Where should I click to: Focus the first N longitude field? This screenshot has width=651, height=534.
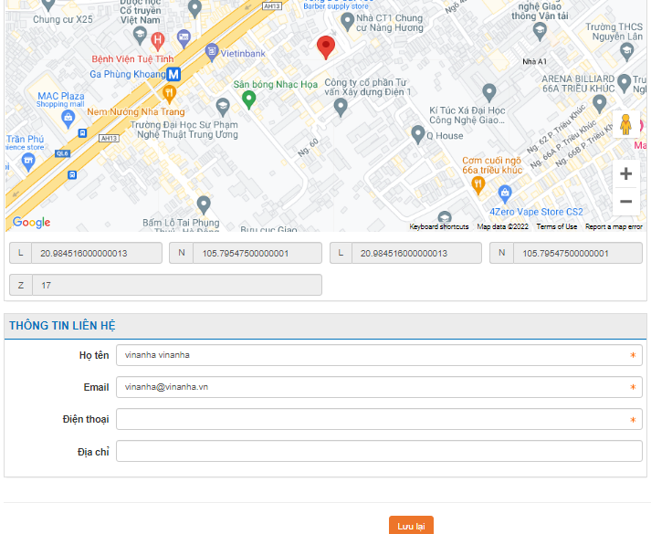pyautogui.click(x=257, y=253)
